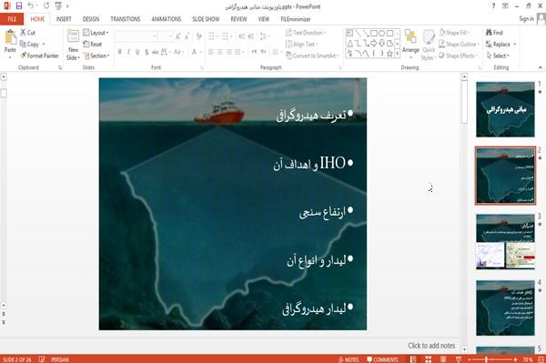This screenshot has height=363, width=546.
Task: Decrease font size with the small A
Action: click(187, 36)
